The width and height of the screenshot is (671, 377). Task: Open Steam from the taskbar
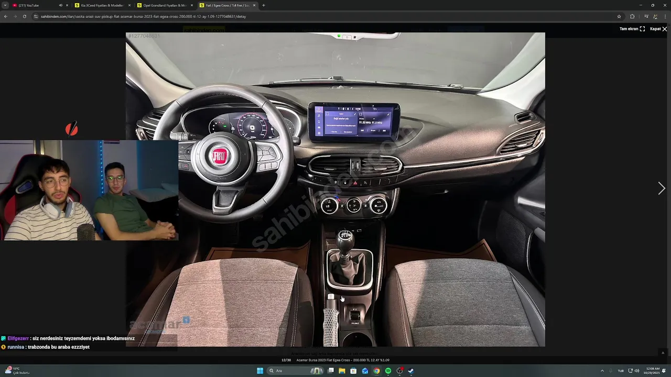411,371
